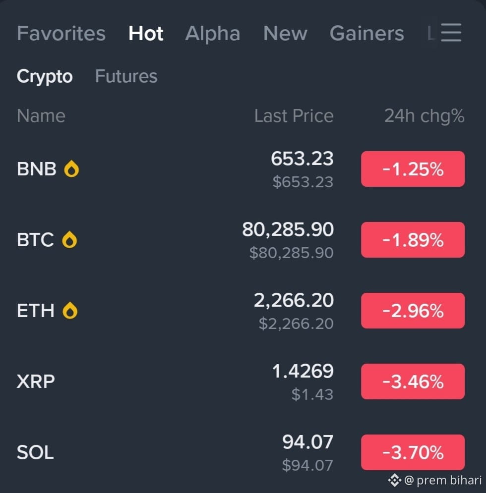Click the Binance logo watermark icon

point(394,480)
